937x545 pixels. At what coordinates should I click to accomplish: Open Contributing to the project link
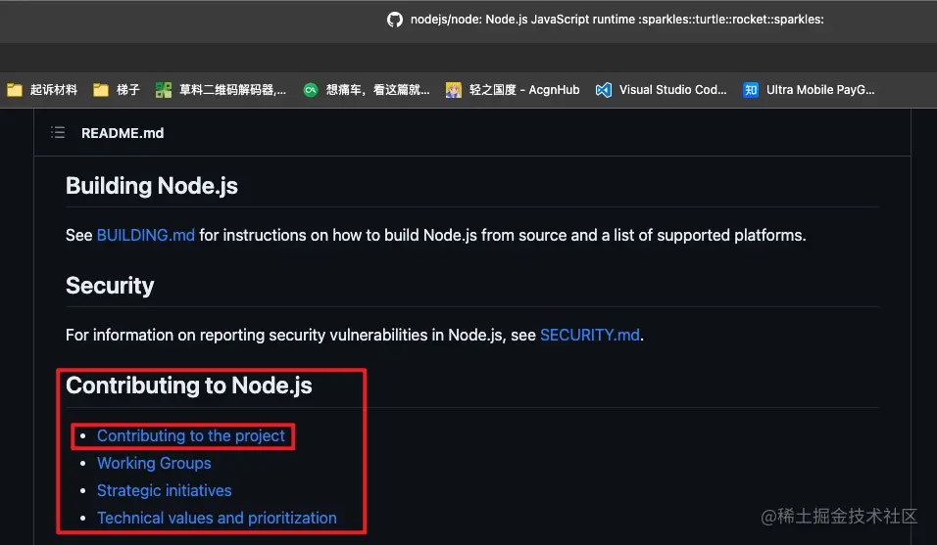[191, 435]
